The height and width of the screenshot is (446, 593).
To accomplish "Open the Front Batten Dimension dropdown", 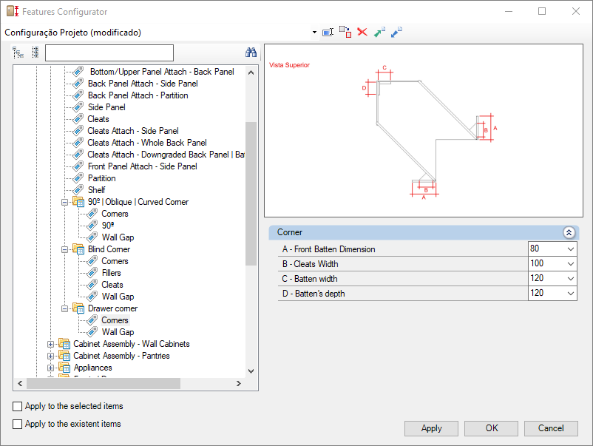I will pyautogui.click(x=570, y=249).
